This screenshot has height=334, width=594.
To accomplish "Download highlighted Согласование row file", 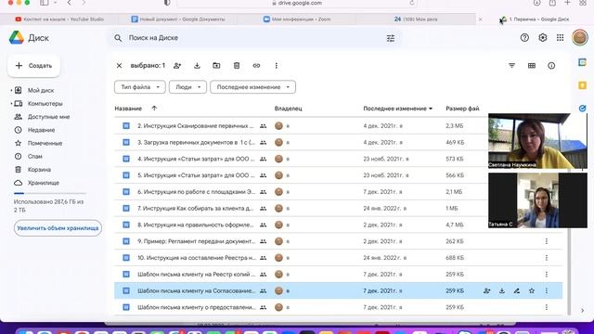I will tap(501, 290).
